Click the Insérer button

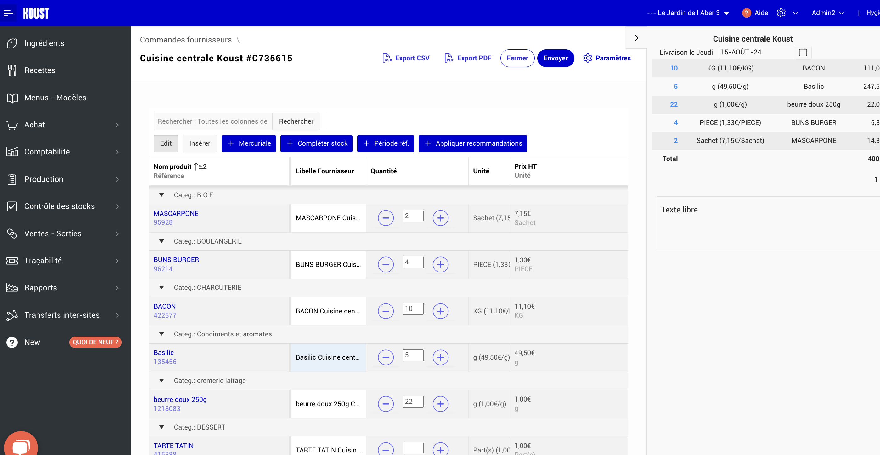click(200, 143)
